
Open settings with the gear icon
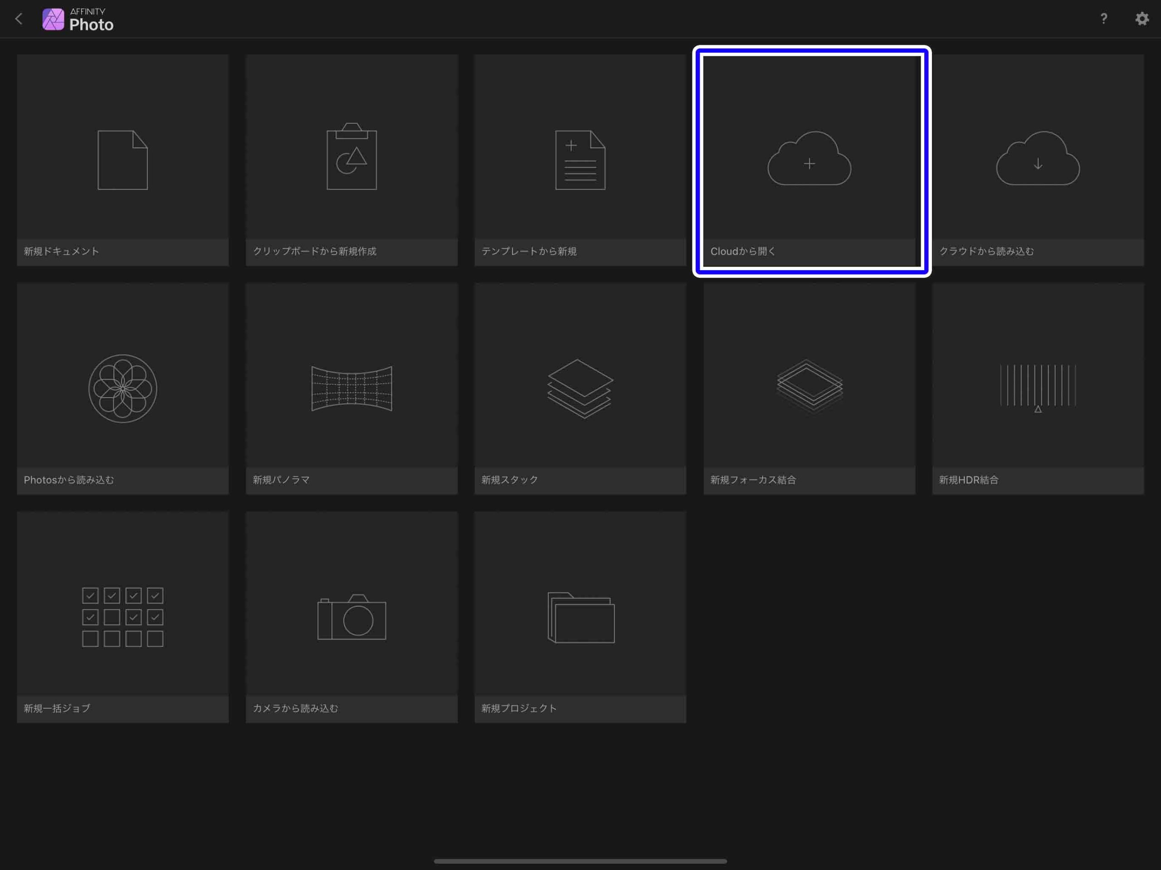(x=1142, y=19)
